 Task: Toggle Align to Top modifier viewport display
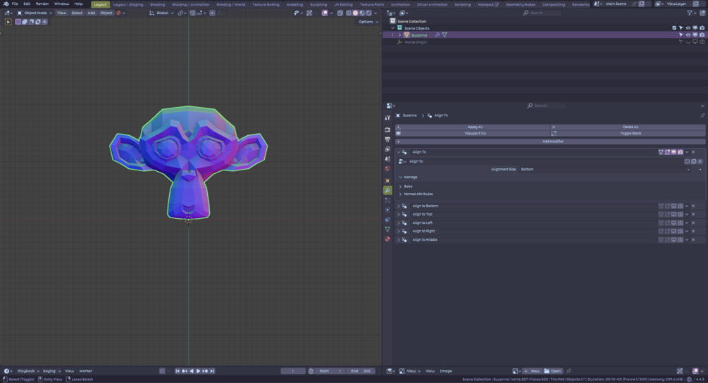[673, 214]
